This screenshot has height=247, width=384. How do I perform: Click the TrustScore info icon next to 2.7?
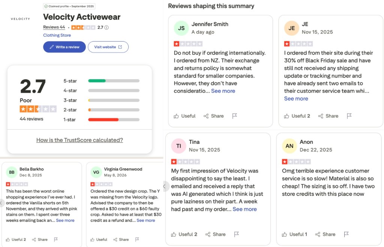[x=106, y=27]
